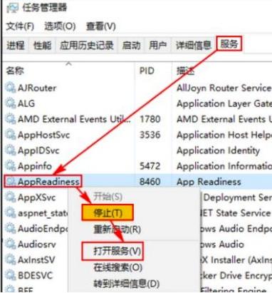Switch to the 用户 tab
Viewport: 272px width, 293px height.
[x=157, y=45]
